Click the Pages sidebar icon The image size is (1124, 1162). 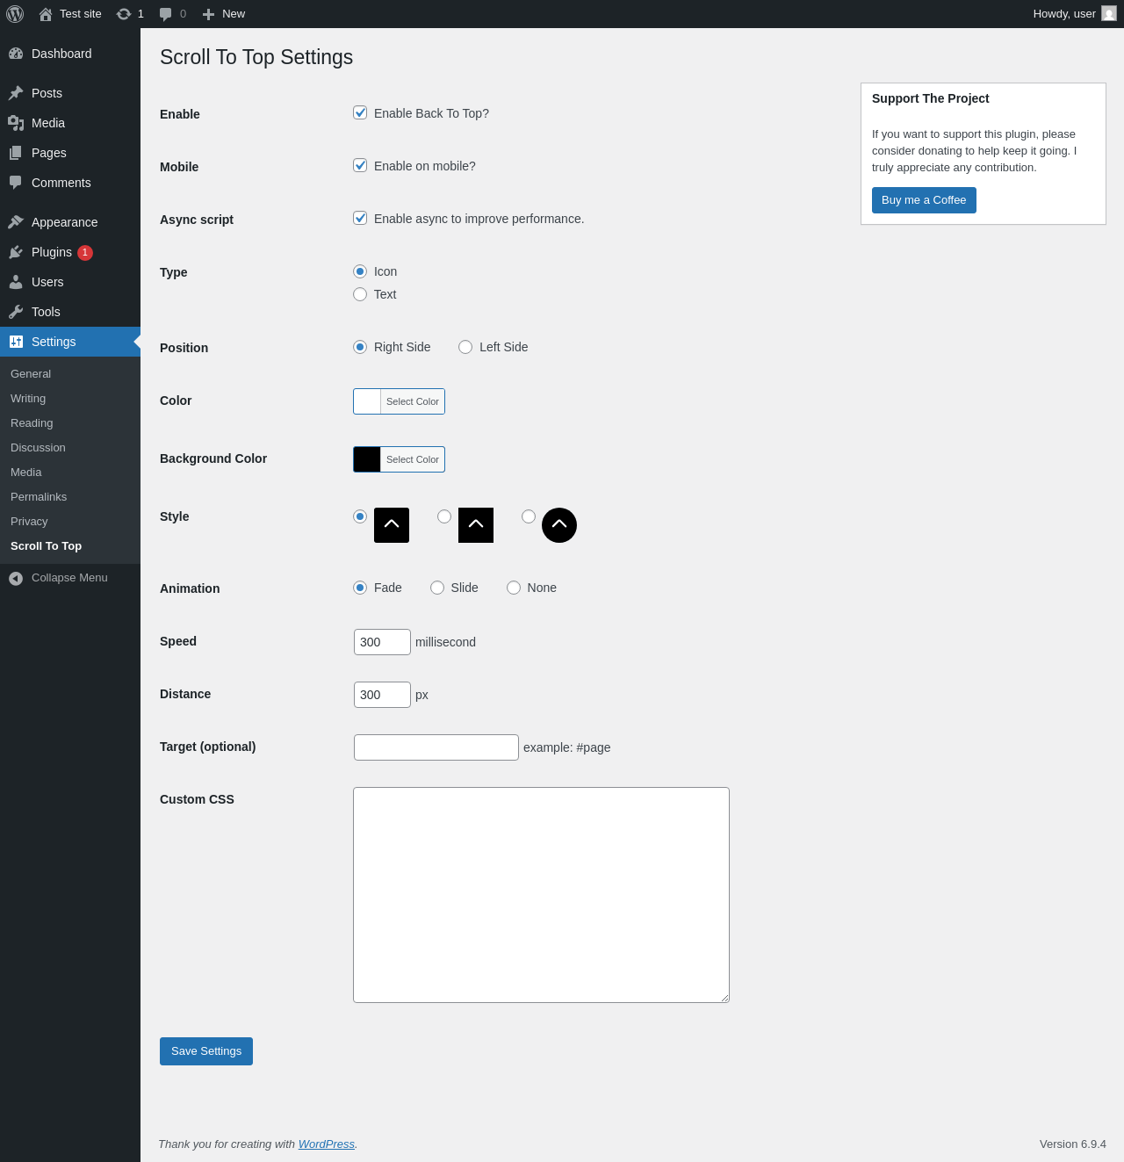(16, 153)
